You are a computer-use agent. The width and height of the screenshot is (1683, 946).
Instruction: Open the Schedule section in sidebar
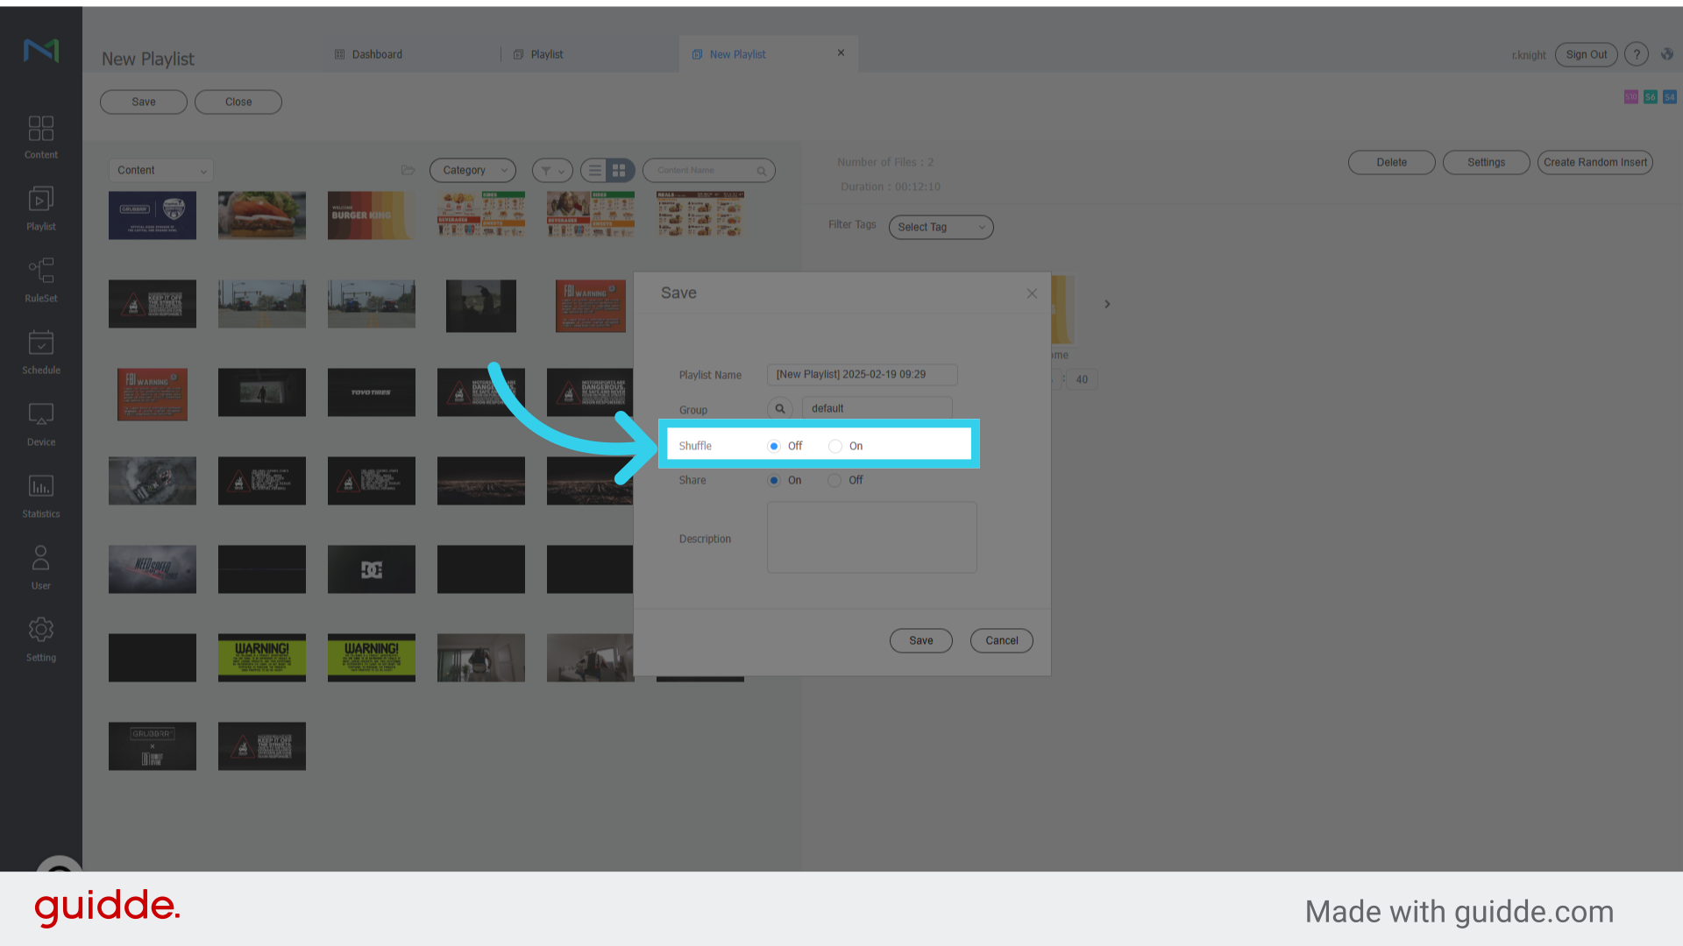pos(40,353)
